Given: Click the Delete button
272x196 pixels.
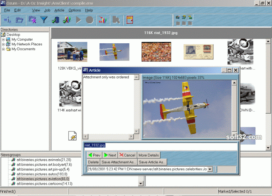Looking at the screenshot, I should (93, 162).
